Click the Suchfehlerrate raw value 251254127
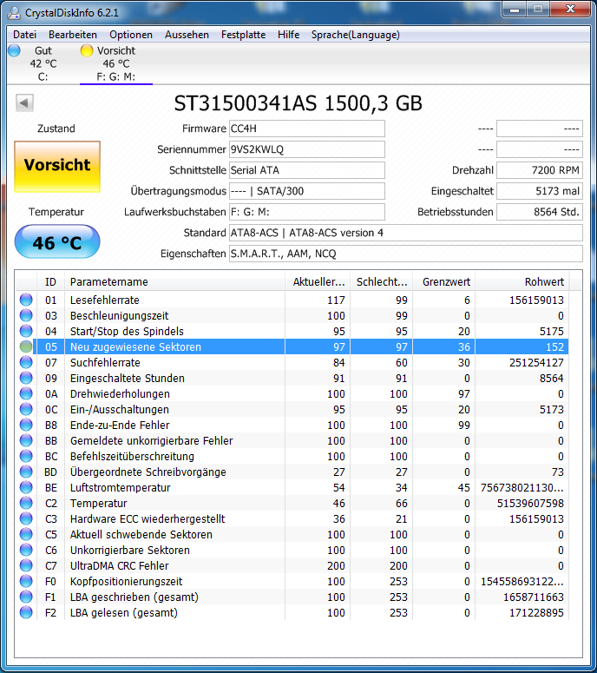The image size is (597, 673). click(536, 363)
